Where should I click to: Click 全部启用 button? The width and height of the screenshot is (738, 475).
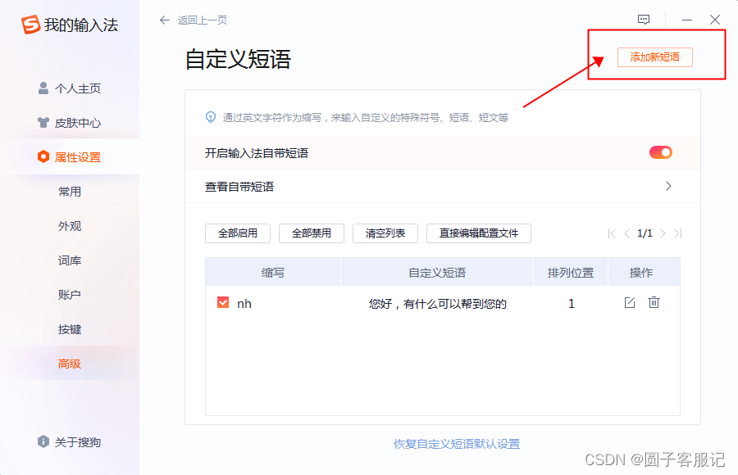[x=238, y=233]
